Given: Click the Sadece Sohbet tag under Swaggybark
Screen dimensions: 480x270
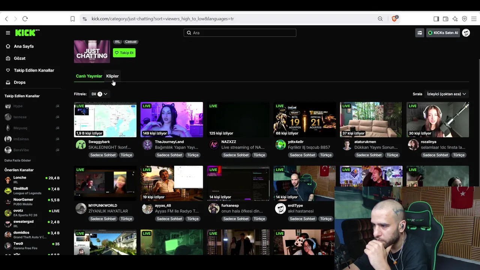Looking at the screenshot, I should tap(103, 155).
